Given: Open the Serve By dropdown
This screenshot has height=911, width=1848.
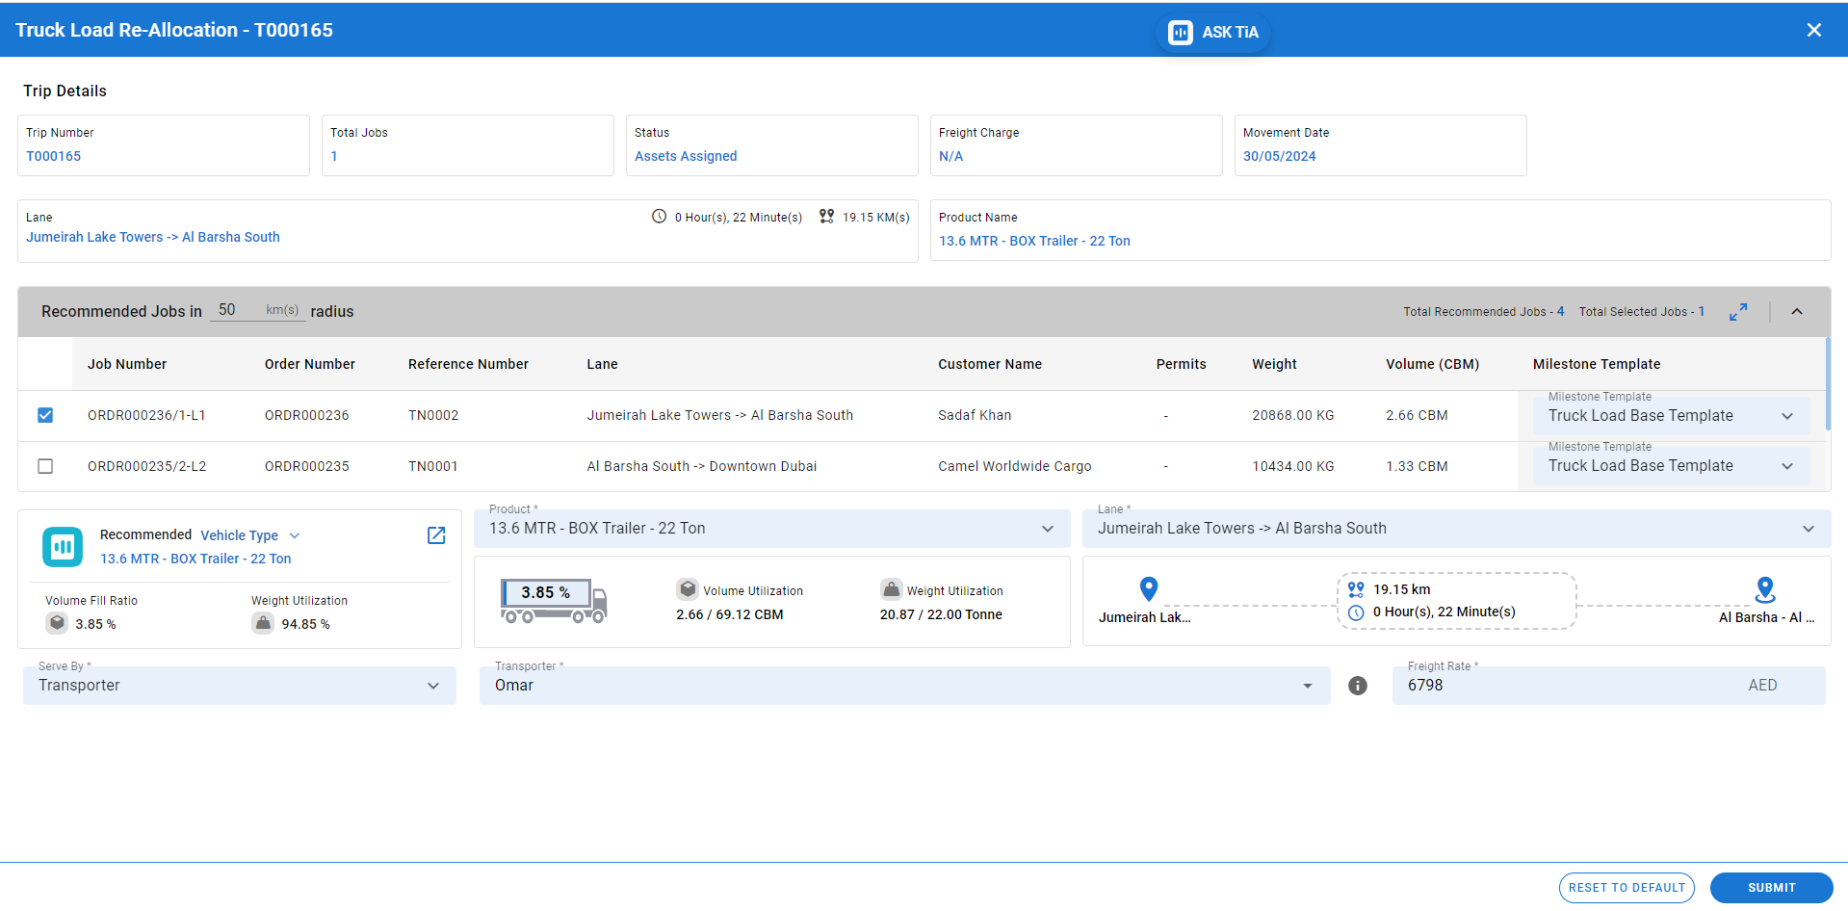Looking at the screenshot, I should coord(239,686).
